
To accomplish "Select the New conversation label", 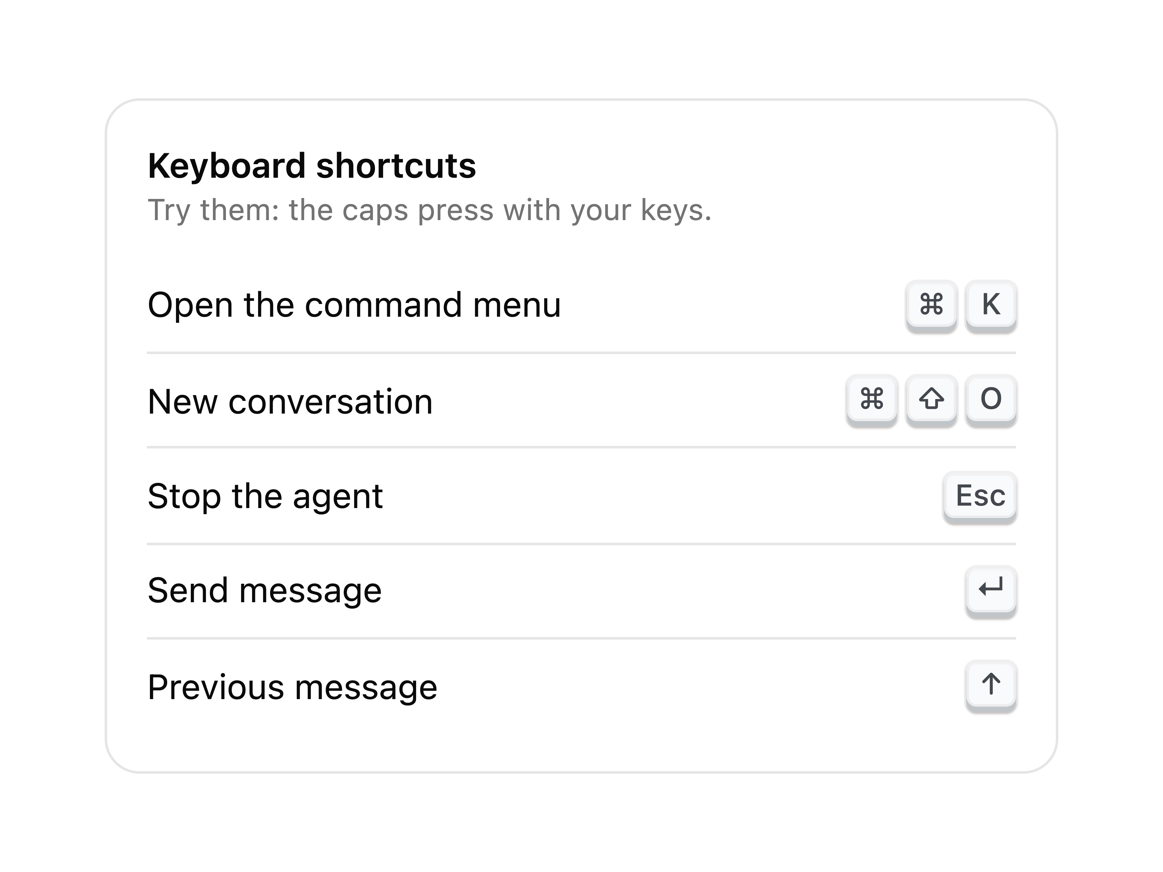I will 290,401.
